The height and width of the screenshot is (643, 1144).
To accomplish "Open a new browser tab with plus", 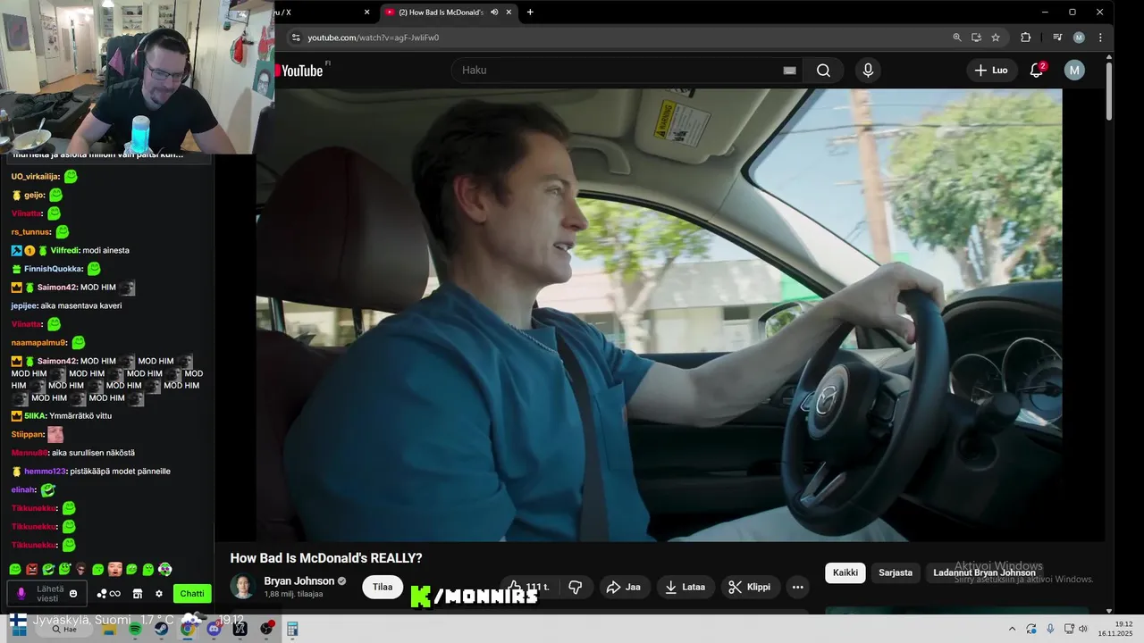I will tap(530, 13).
